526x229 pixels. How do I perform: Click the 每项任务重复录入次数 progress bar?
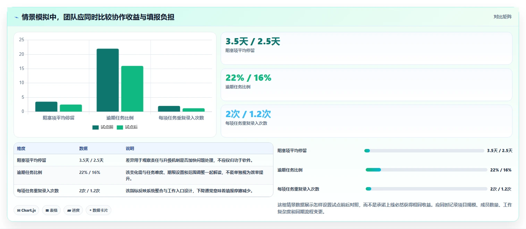426,189
